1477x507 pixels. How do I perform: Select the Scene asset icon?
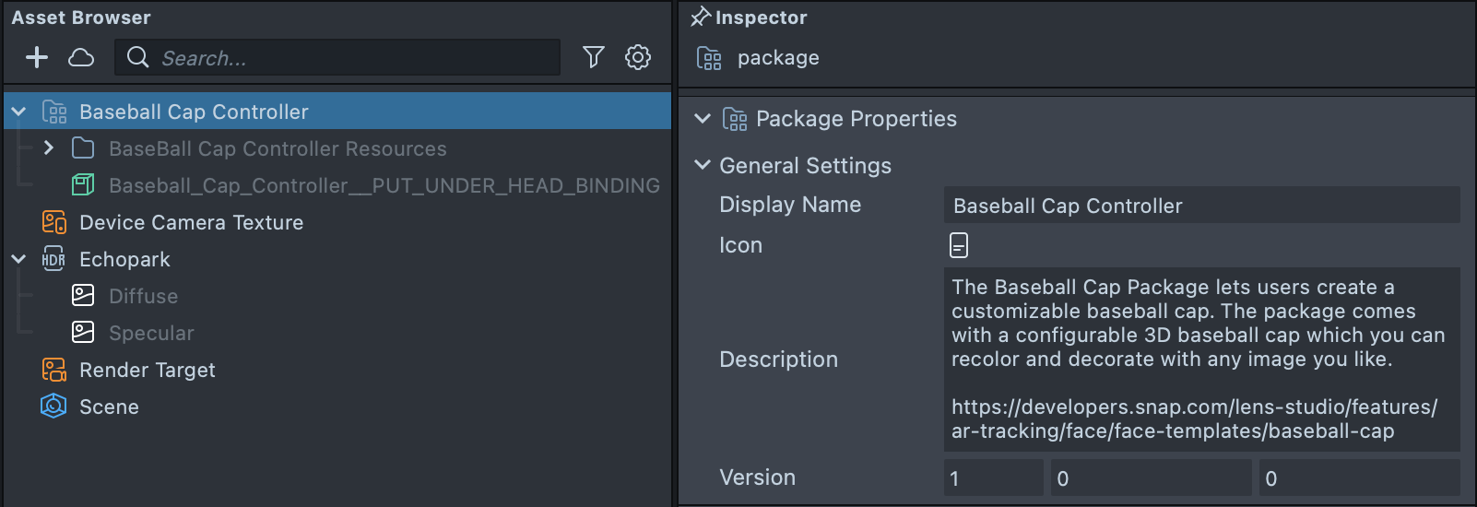tap(53, 407)
